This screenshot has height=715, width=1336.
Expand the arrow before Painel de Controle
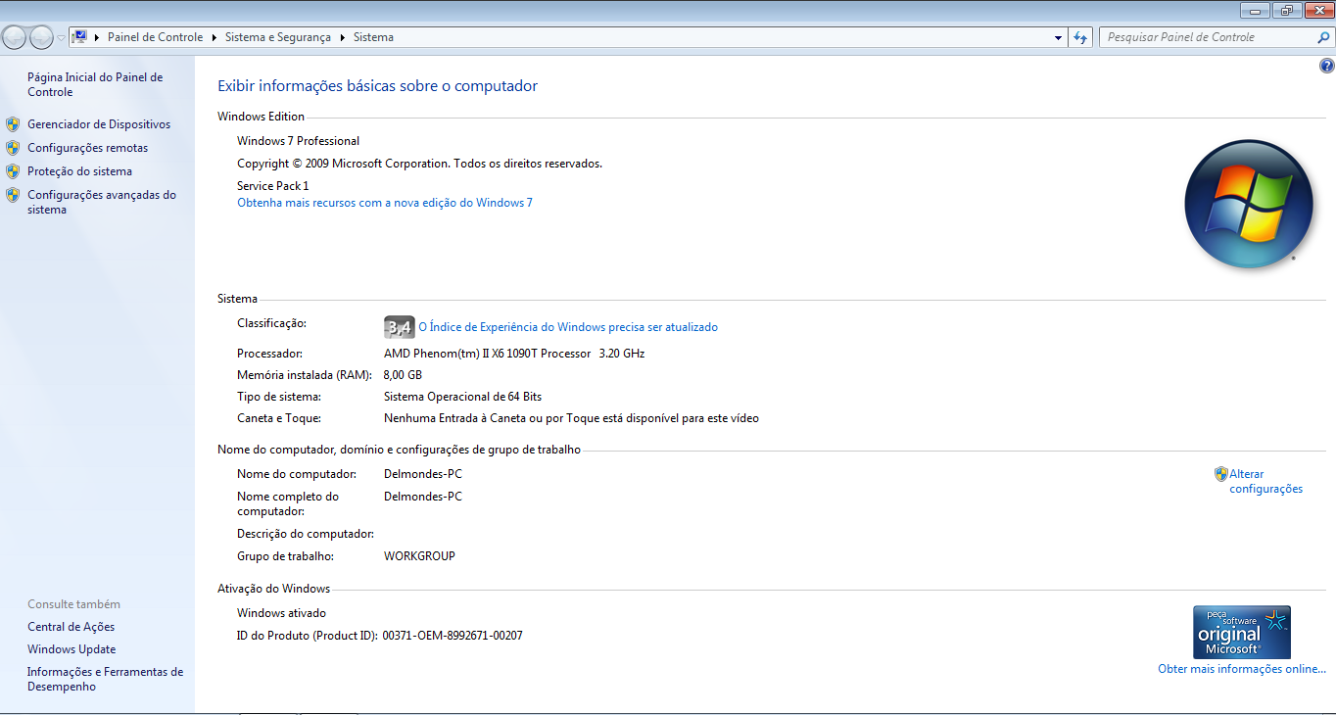pyautogui.click(x=97, y=37)
